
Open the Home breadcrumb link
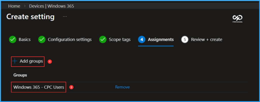coord(14,6)
